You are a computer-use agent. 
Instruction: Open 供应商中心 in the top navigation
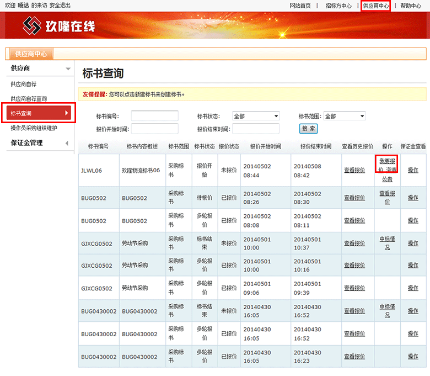(375, 6)
